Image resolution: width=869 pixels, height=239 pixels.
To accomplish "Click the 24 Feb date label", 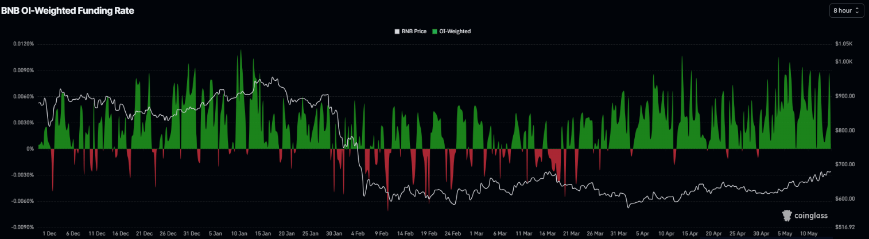I will pos(453,234).
